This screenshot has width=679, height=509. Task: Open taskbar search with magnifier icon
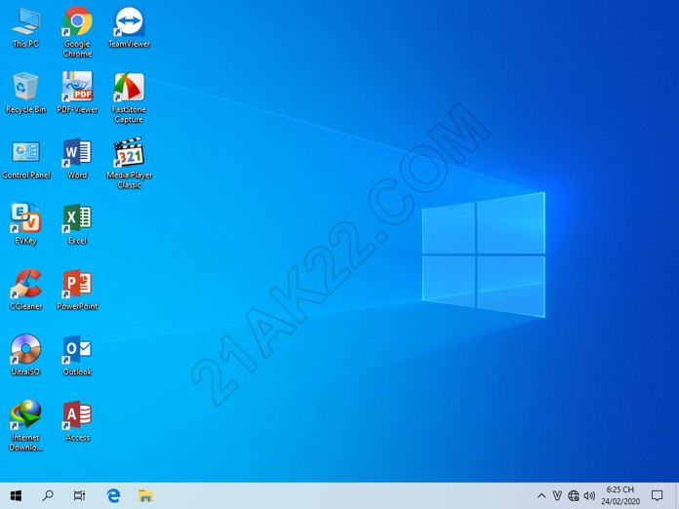click(48, 495)
